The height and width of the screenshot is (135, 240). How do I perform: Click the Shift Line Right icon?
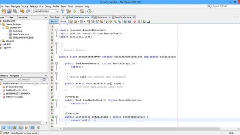[129, 22]
